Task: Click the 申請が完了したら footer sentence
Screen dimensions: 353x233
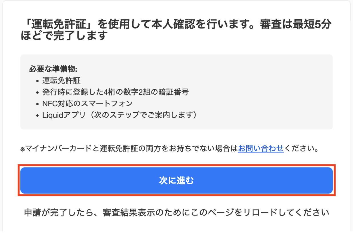Action: 176,212
